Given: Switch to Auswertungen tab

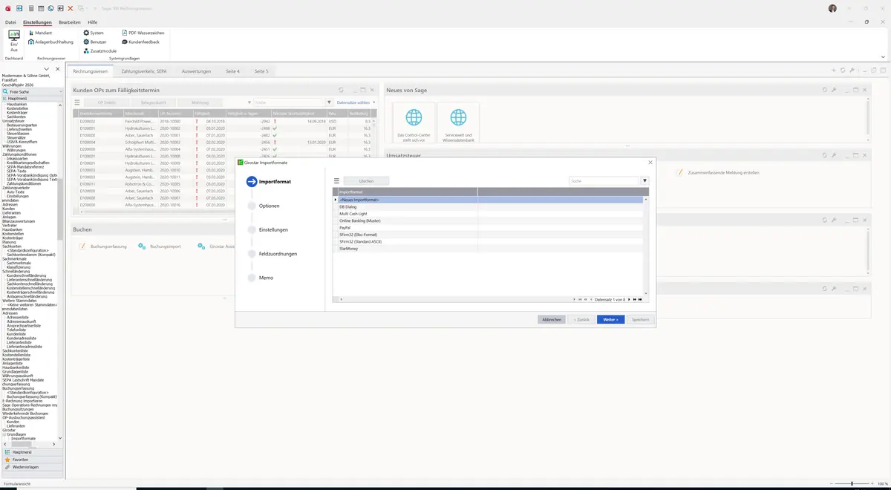Looking at the screenshot, I should point(196,71).
